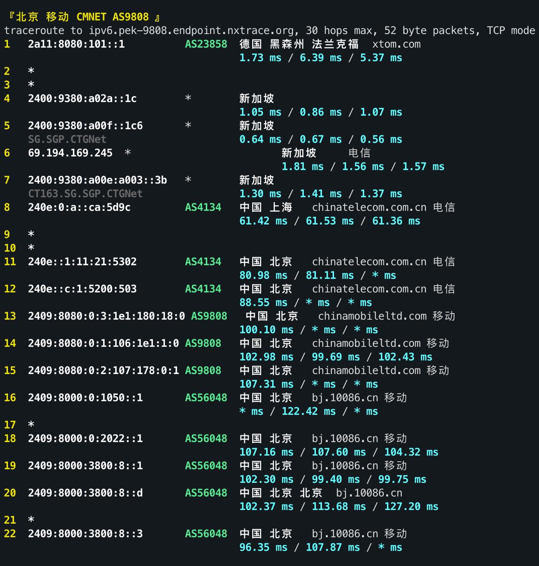Expand the CT163.SG.SGP.CTGNet entry on hop 7
Screen dimensions: 539x566
85,193
